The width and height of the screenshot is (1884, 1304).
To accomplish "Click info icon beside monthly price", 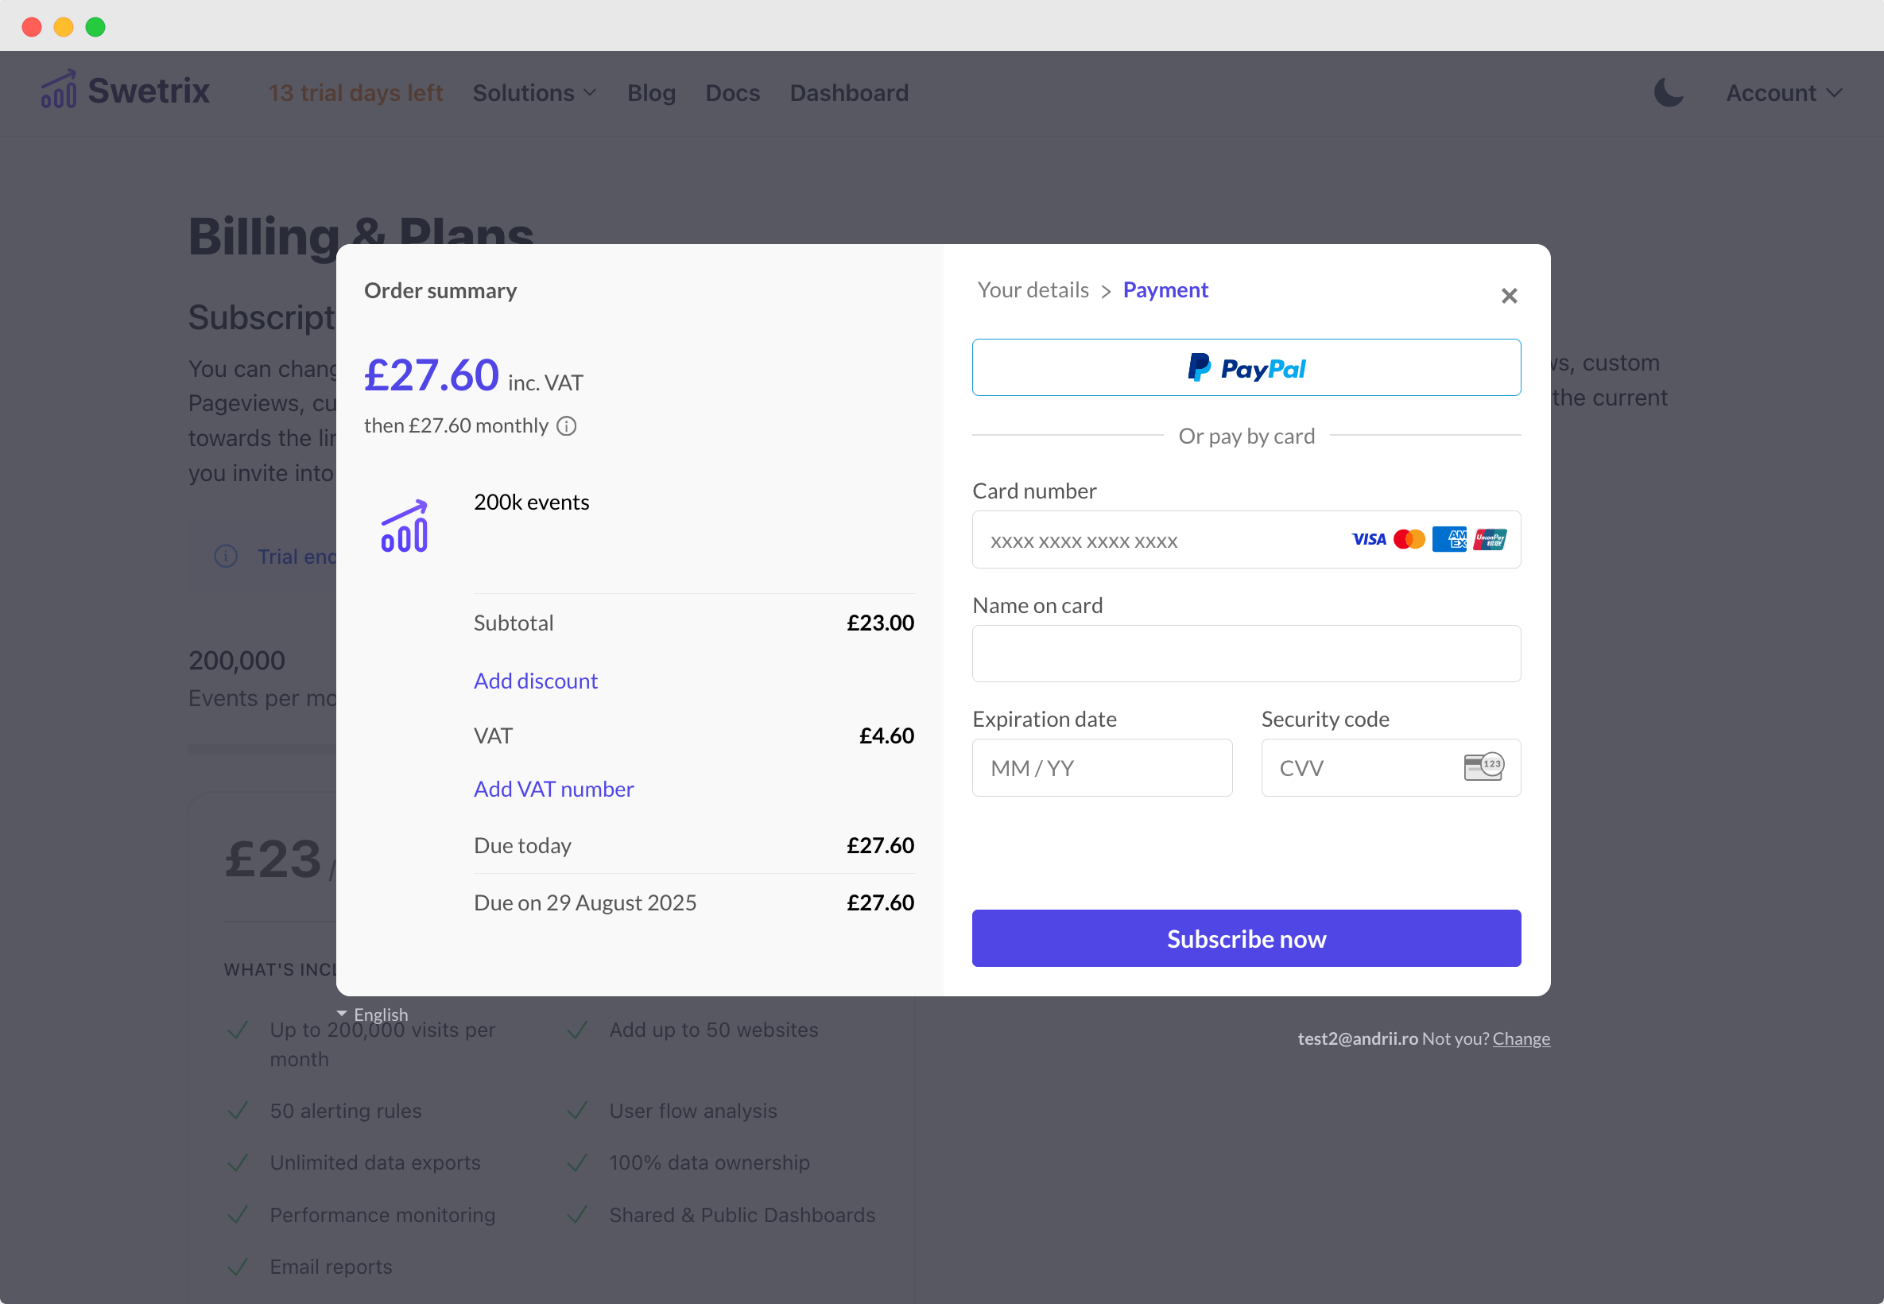I will coord(566,425).
